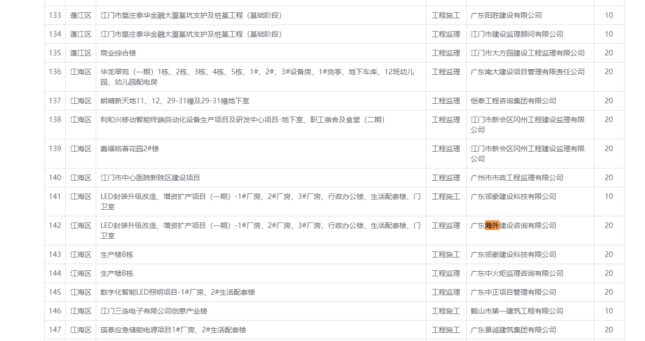Click 蓬江区 district in row 135
The image size is (645, 341).
point(81,53)
